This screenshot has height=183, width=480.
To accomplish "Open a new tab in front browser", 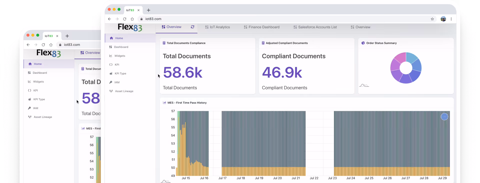I will [x=148, y=10].
